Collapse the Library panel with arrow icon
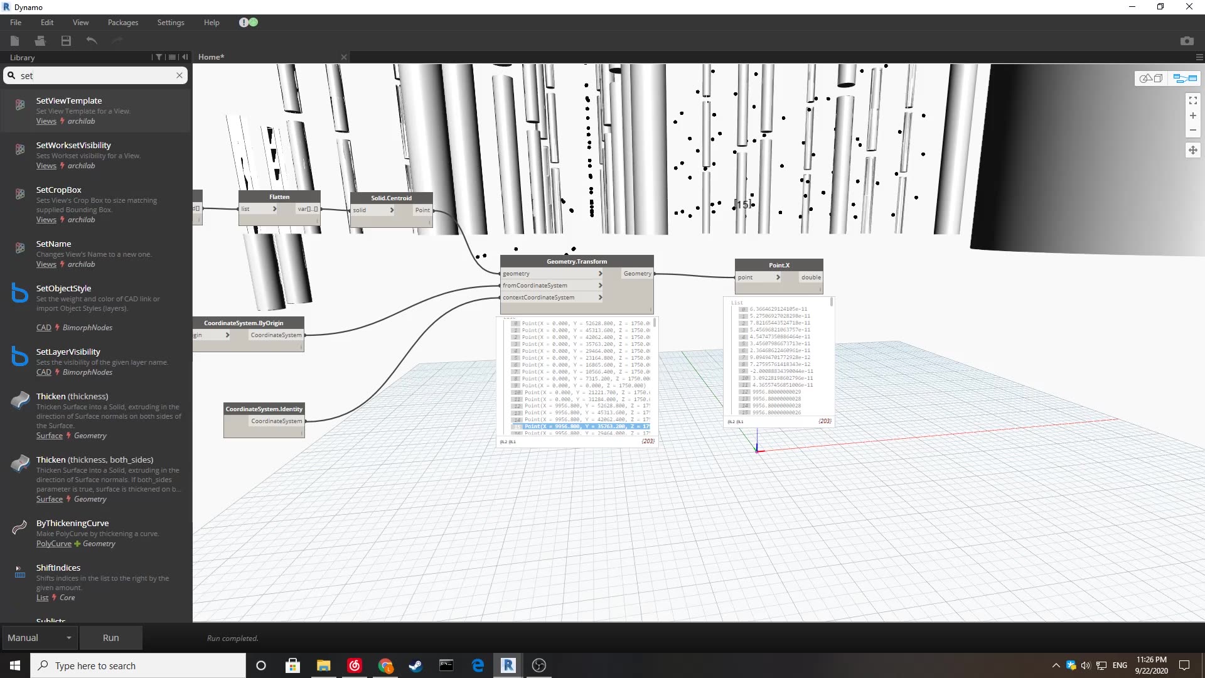The image size is (1205, 678). pyautogui.click(x=185, y=57)
